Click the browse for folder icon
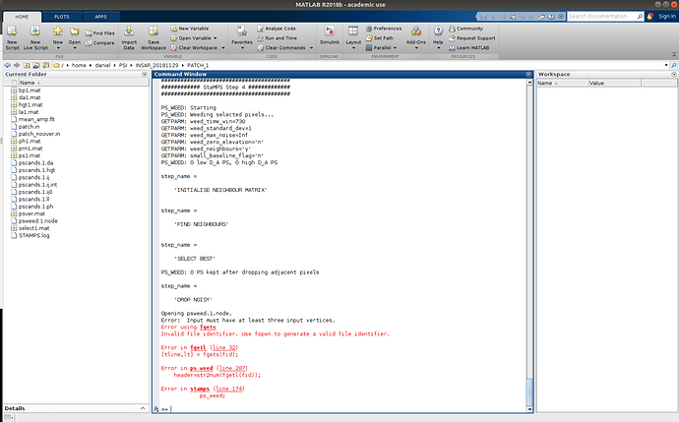Image resolution: width=679 pixels, height=422 pixels. click(x=36, y=65)
